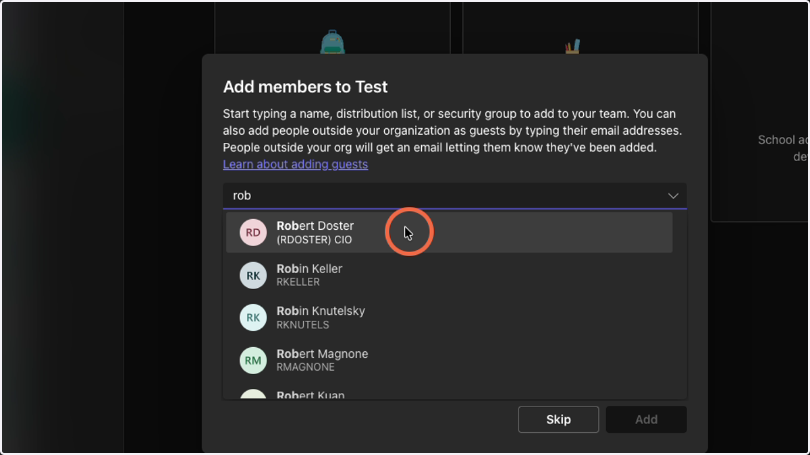Click the pencil cup icon behind the dialog
810x455 pixels.
tap(572, 46)
